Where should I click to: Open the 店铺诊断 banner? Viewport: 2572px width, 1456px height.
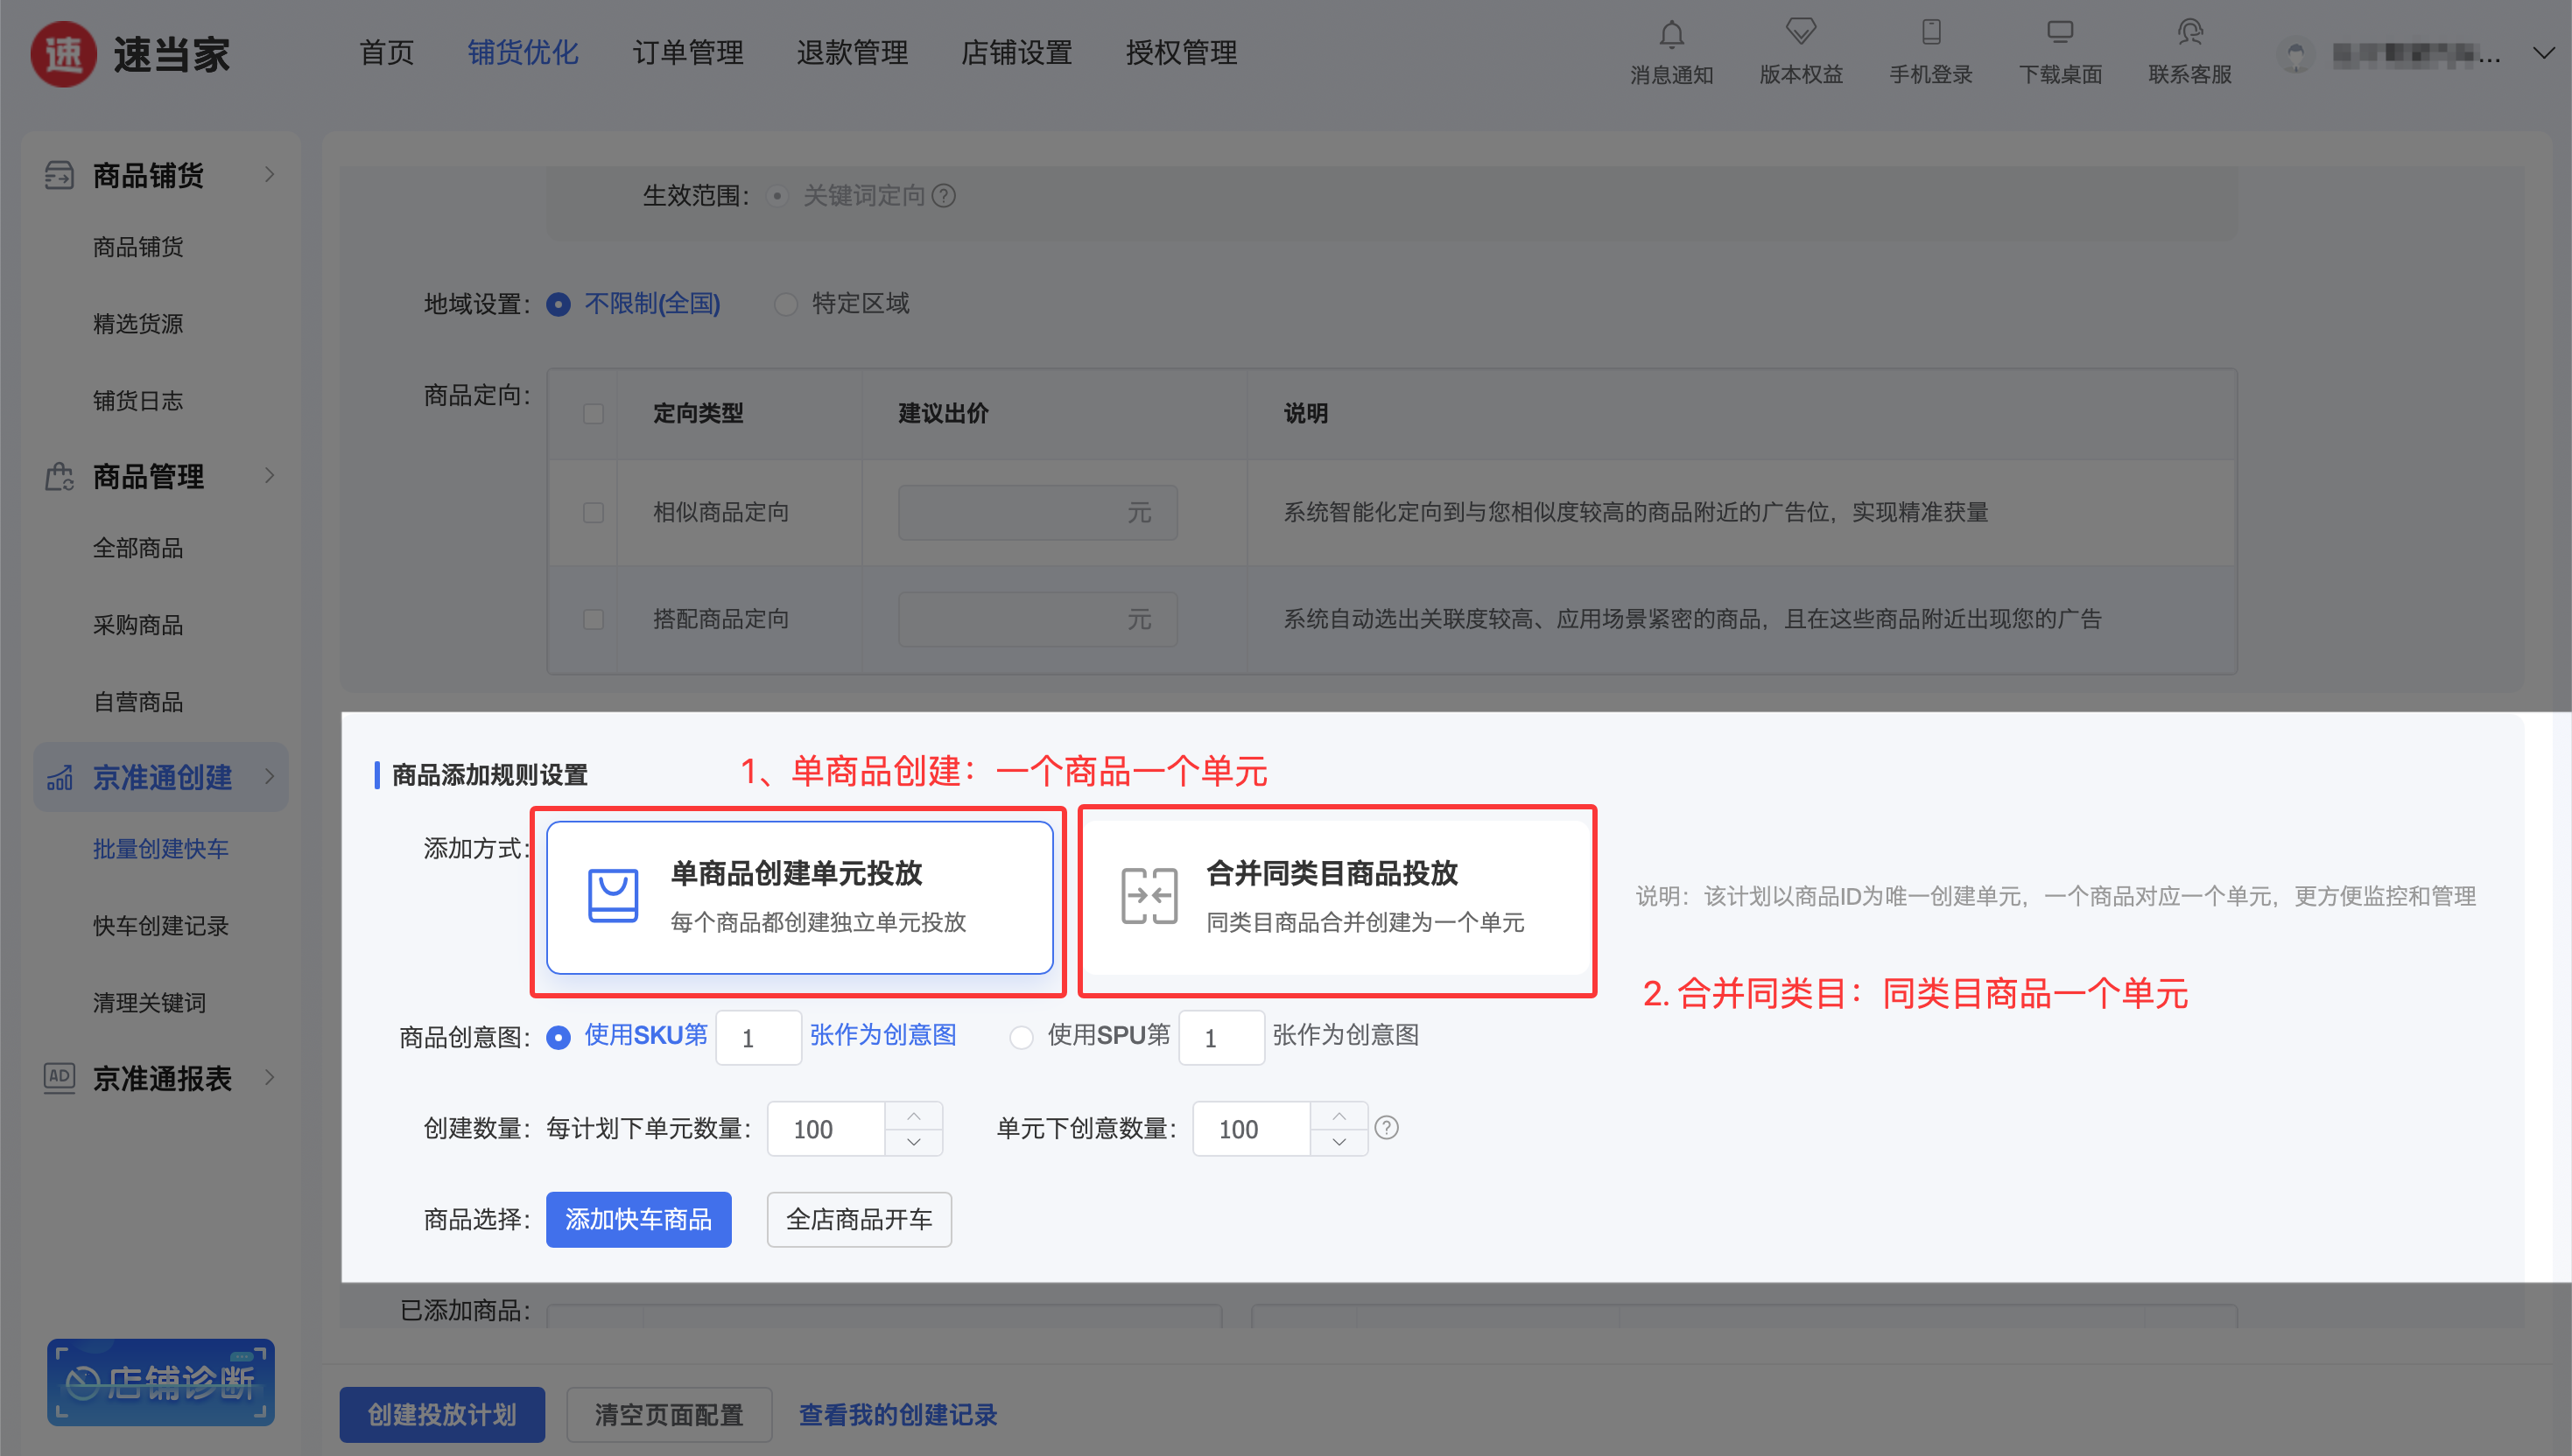160,1382
